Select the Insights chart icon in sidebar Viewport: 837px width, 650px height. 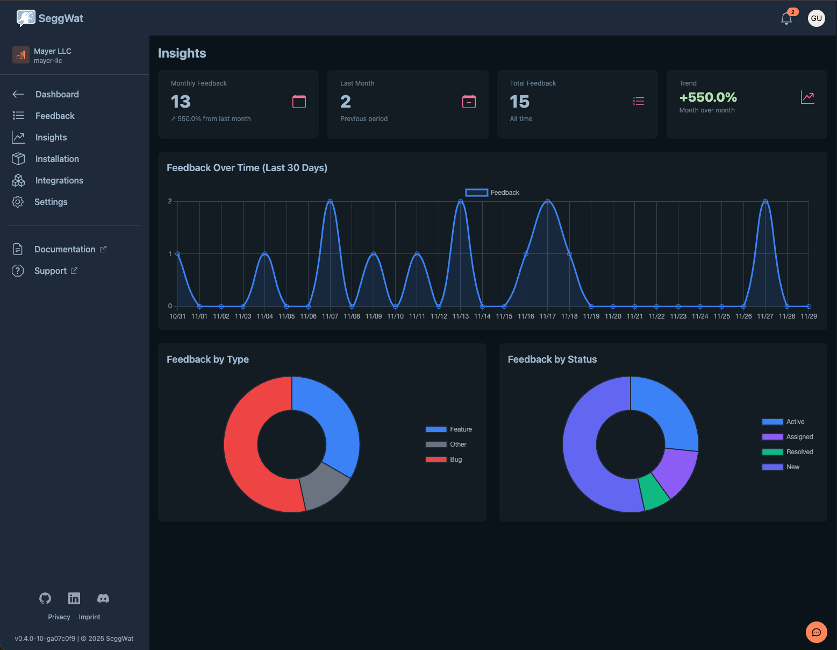pos(18,137)
